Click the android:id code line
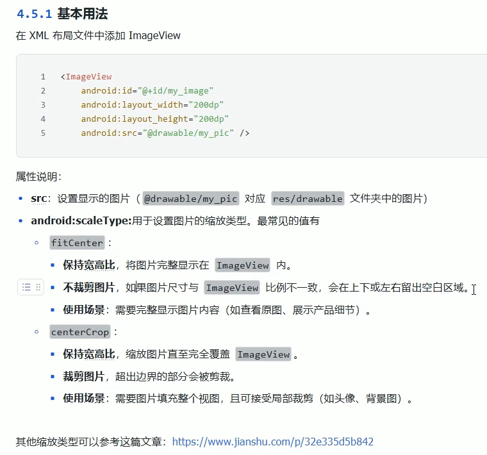The width and height of the screenshot is (487, 455). tap(147, 91)
